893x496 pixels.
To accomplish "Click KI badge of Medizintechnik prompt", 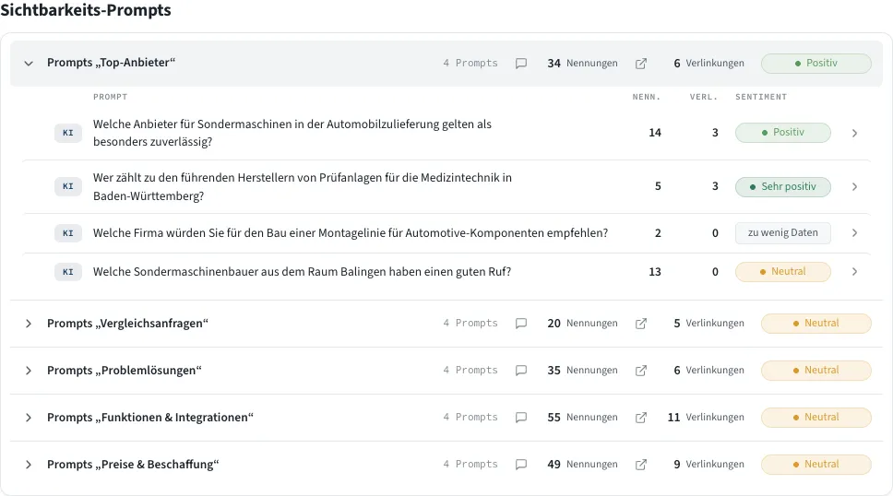I will (68, 186).
